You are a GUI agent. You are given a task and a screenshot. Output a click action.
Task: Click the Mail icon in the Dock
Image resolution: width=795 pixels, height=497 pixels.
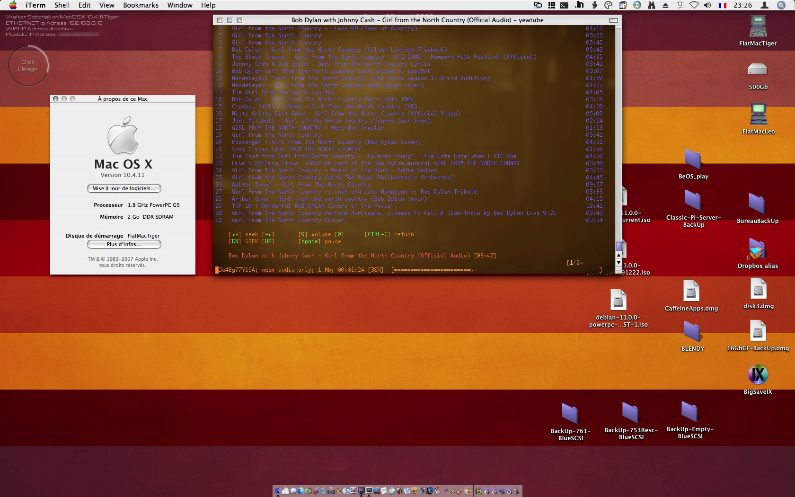click(286, 491)
